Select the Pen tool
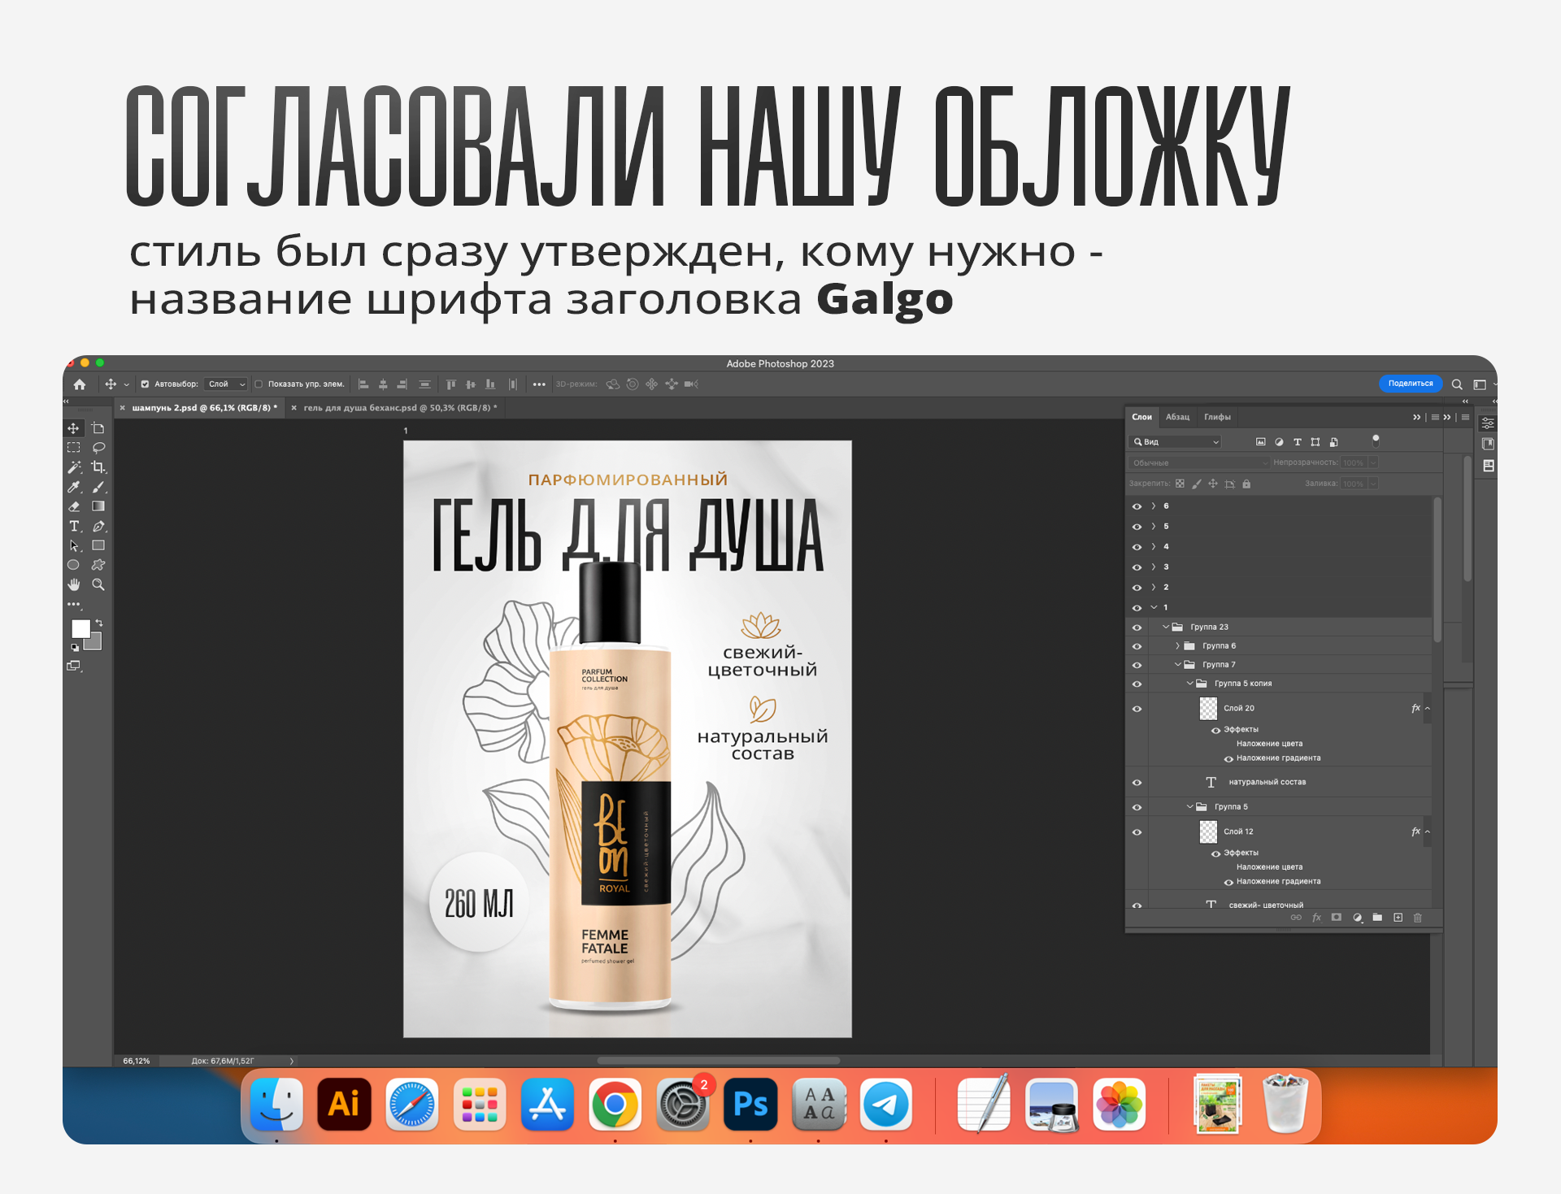This screenshot has height=1194, width=1561. click(x=98, y=527)
